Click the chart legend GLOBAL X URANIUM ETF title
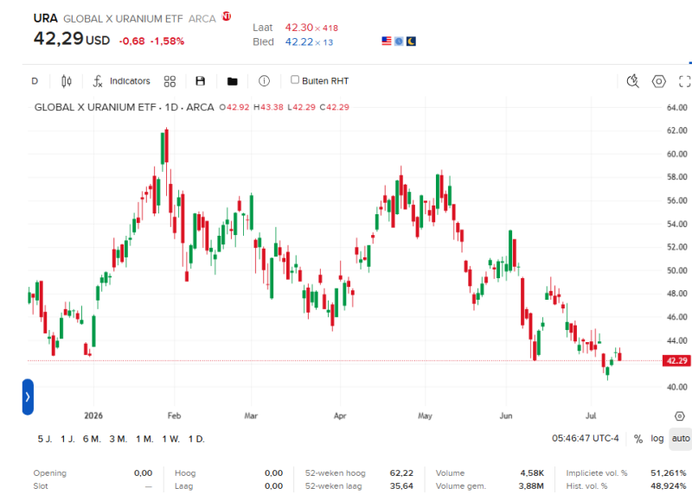Viewport: 692px width, 501px height. pos(95,107)
